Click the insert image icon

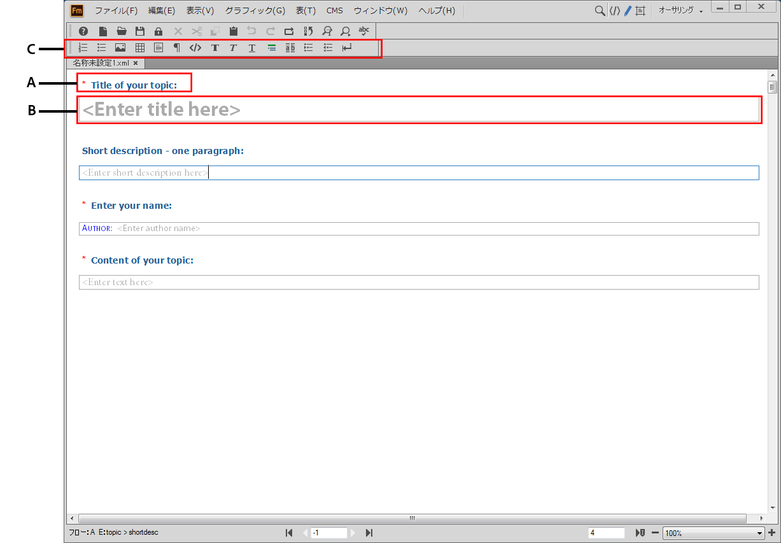tap(120, 47)
